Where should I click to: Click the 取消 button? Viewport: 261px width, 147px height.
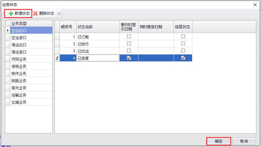point(244,141)
